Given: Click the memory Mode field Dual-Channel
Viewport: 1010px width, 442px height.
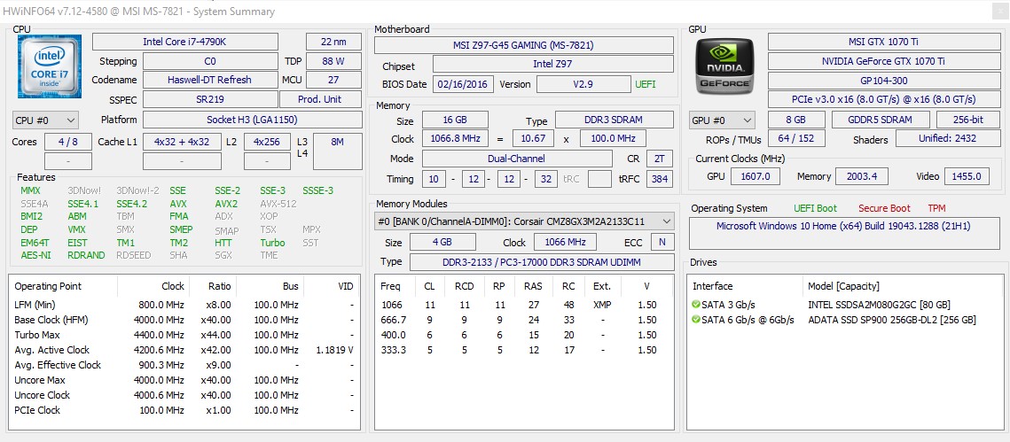Looking at the screenshot, I should (517, 159).
